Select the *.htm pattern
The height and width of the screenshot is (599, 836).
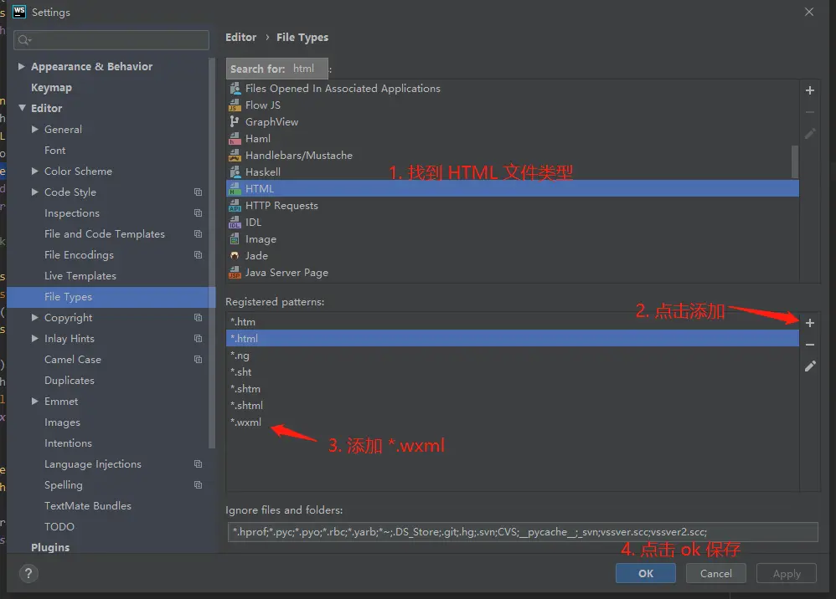click(x=513, y=321)
